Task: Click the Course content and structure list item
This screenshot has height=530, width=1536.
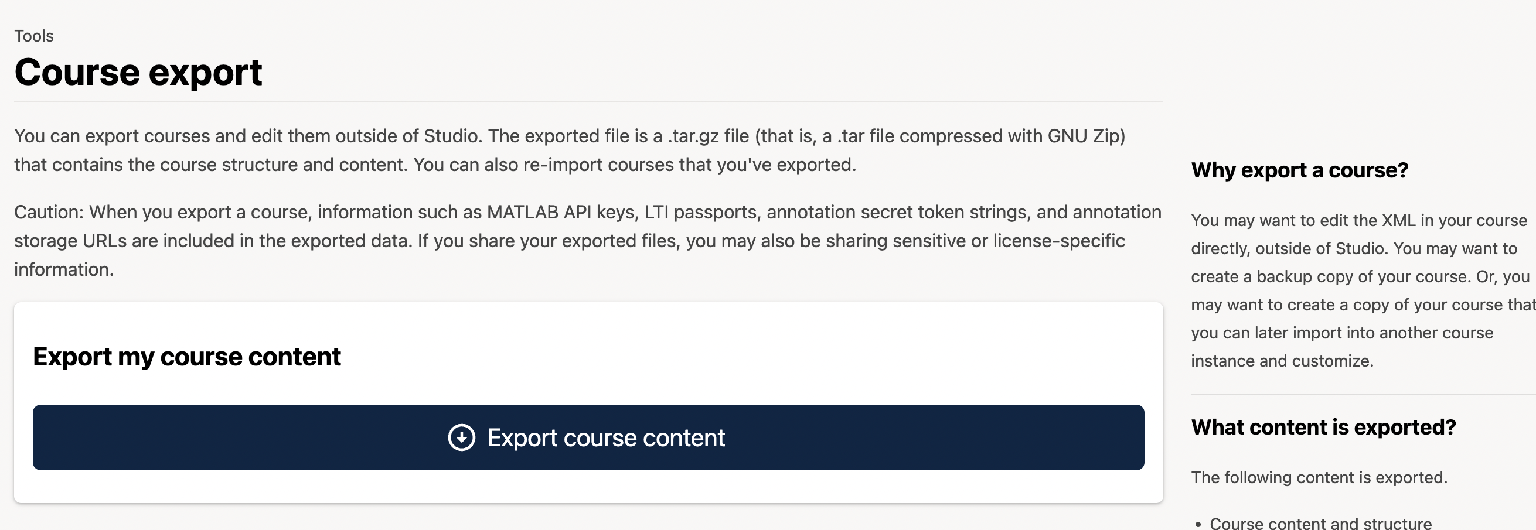Action: 1320,523
